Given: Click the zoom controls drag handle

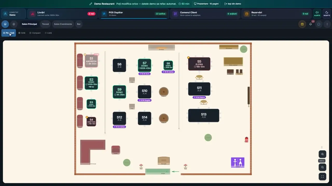Looking at the screenshot, I should tap(322, 147).
